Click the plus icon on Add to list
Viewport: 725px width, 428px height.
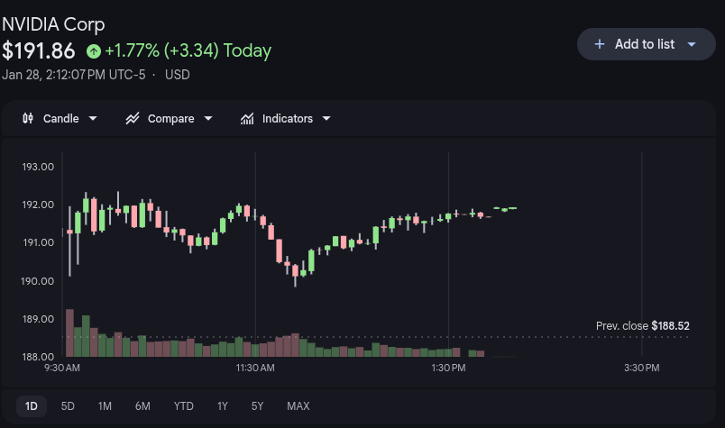600,44
